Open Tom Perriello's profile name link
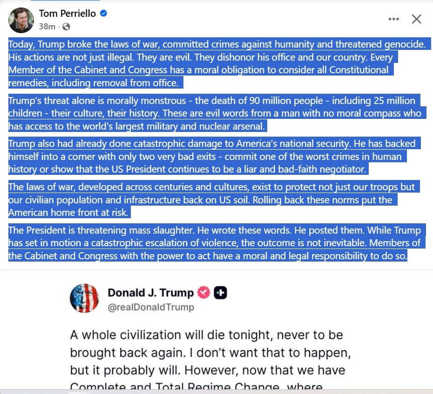This screenshot has height=394, width=433. (68, 14)
